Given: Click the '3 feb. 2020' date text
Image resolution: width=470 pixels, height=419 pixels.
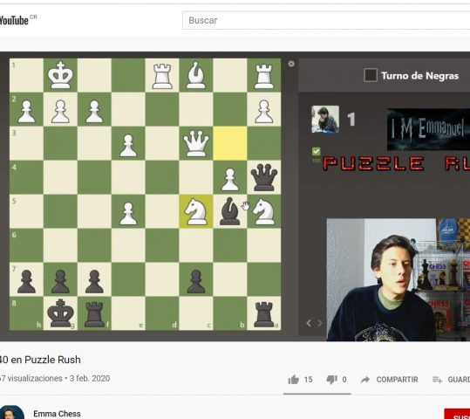Looking at the screenshot, I should [90, 379].
